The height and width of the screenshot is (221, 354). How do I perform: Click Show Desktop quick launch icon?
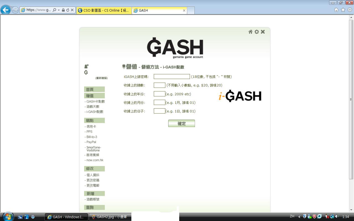click(20, 217)
